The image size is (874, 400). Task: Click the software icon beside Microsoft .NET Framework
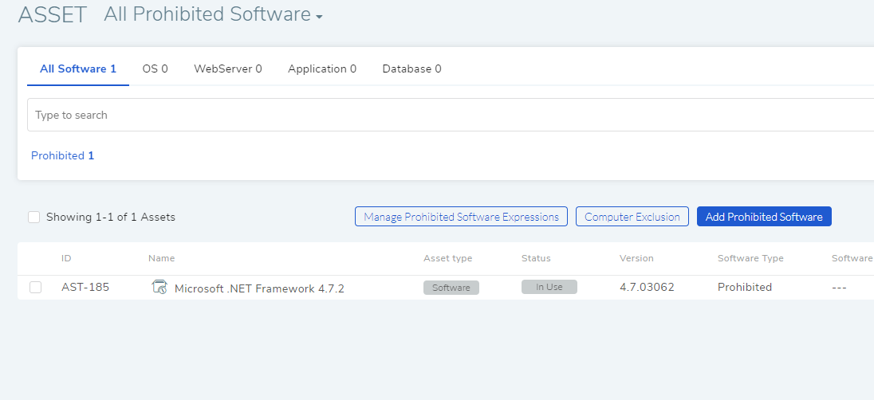pyautogui.click(x=159, y=287)
